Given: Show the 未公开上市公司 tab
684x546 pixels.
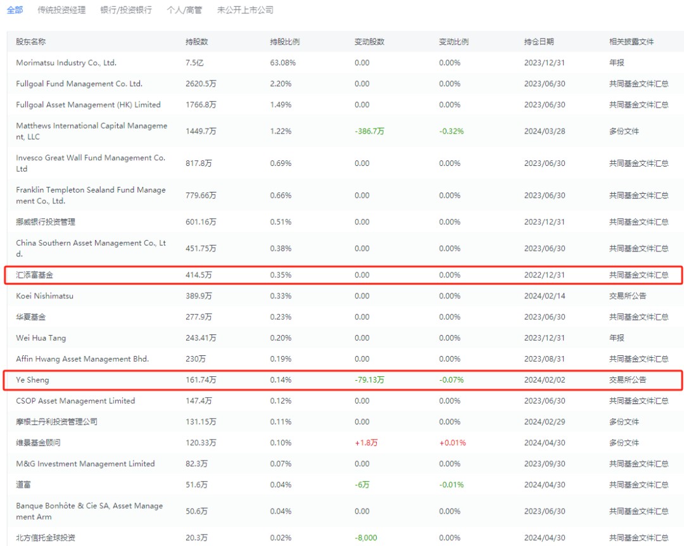Looking at the screenshot, I should pos(245,10).
